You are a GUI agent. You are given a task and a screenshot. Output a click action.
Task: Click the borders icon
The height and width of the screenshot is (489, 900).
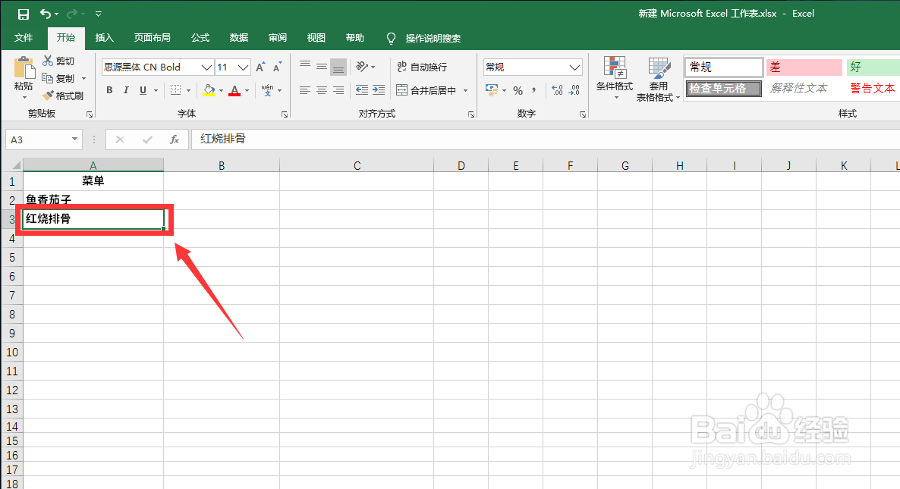[x=175, y=90]
